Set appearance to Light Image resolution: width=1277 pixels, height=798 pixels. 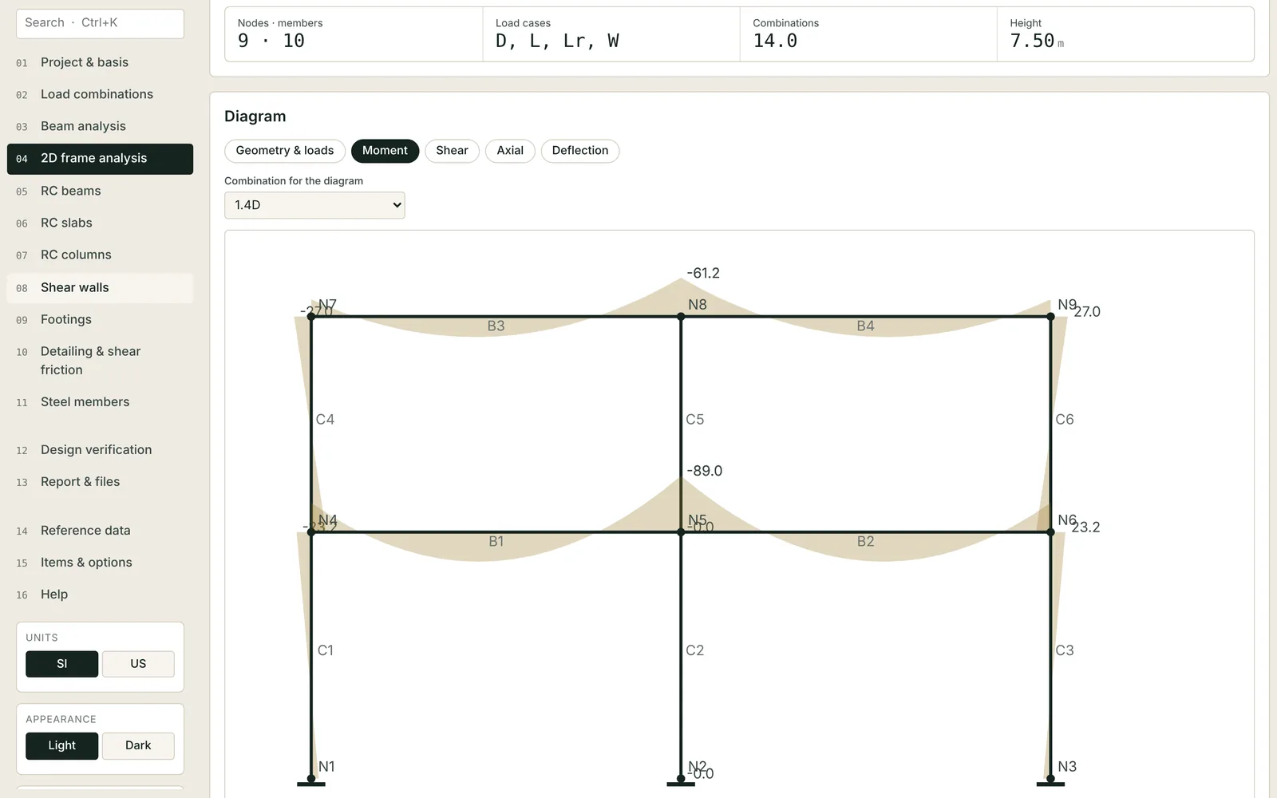pos(61,745)
